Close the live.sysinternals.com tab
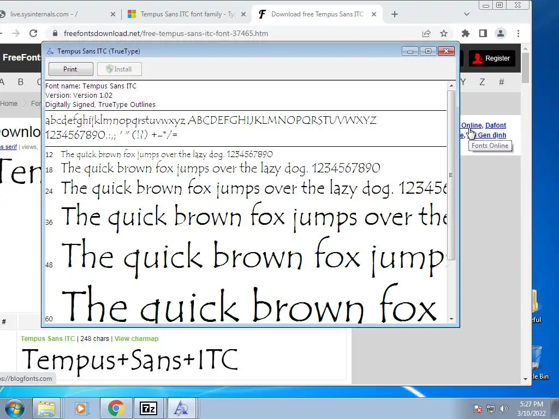This screenshot has height=419, width=559. 112,14
